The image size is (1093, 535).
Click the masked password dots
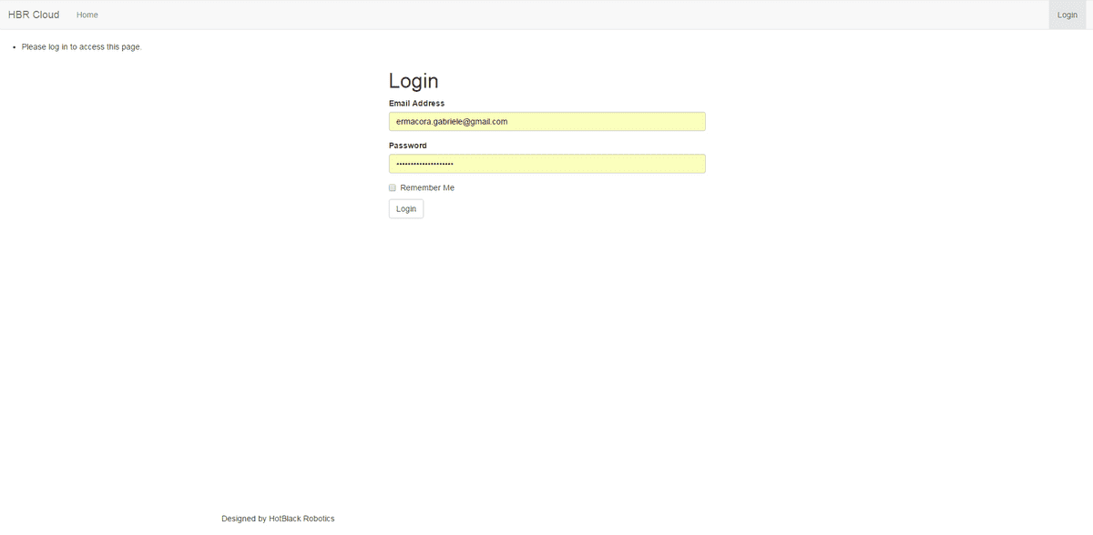[424, 164]
